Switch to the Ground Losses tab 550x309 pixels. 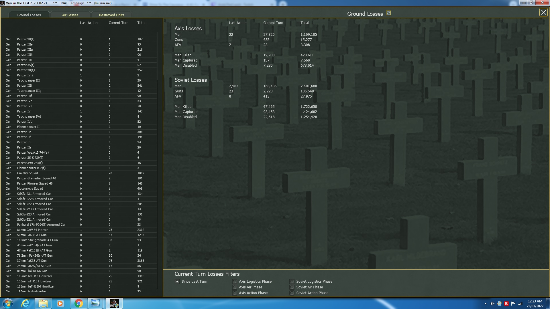(29, 15)
